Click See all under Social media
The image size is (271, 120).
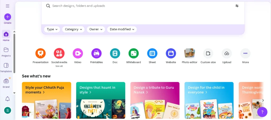59,66
